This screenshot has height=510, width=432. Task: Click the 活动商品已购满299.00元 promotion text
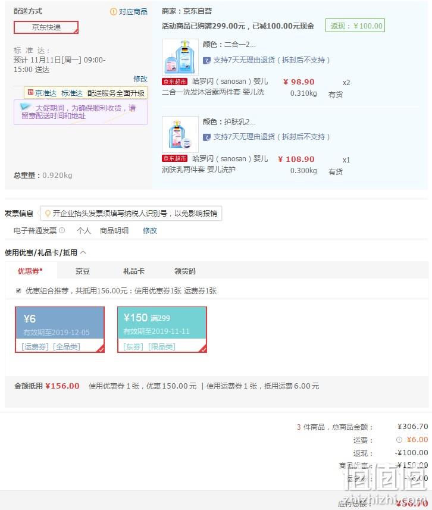238,26
